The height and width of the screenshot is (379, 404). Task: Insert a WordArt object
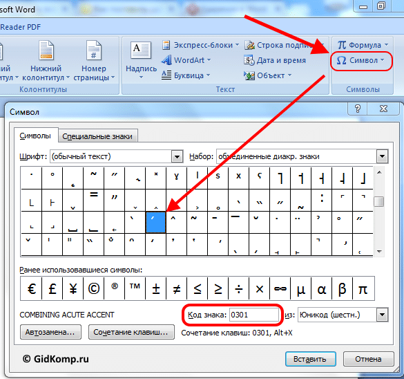point(186,60)
